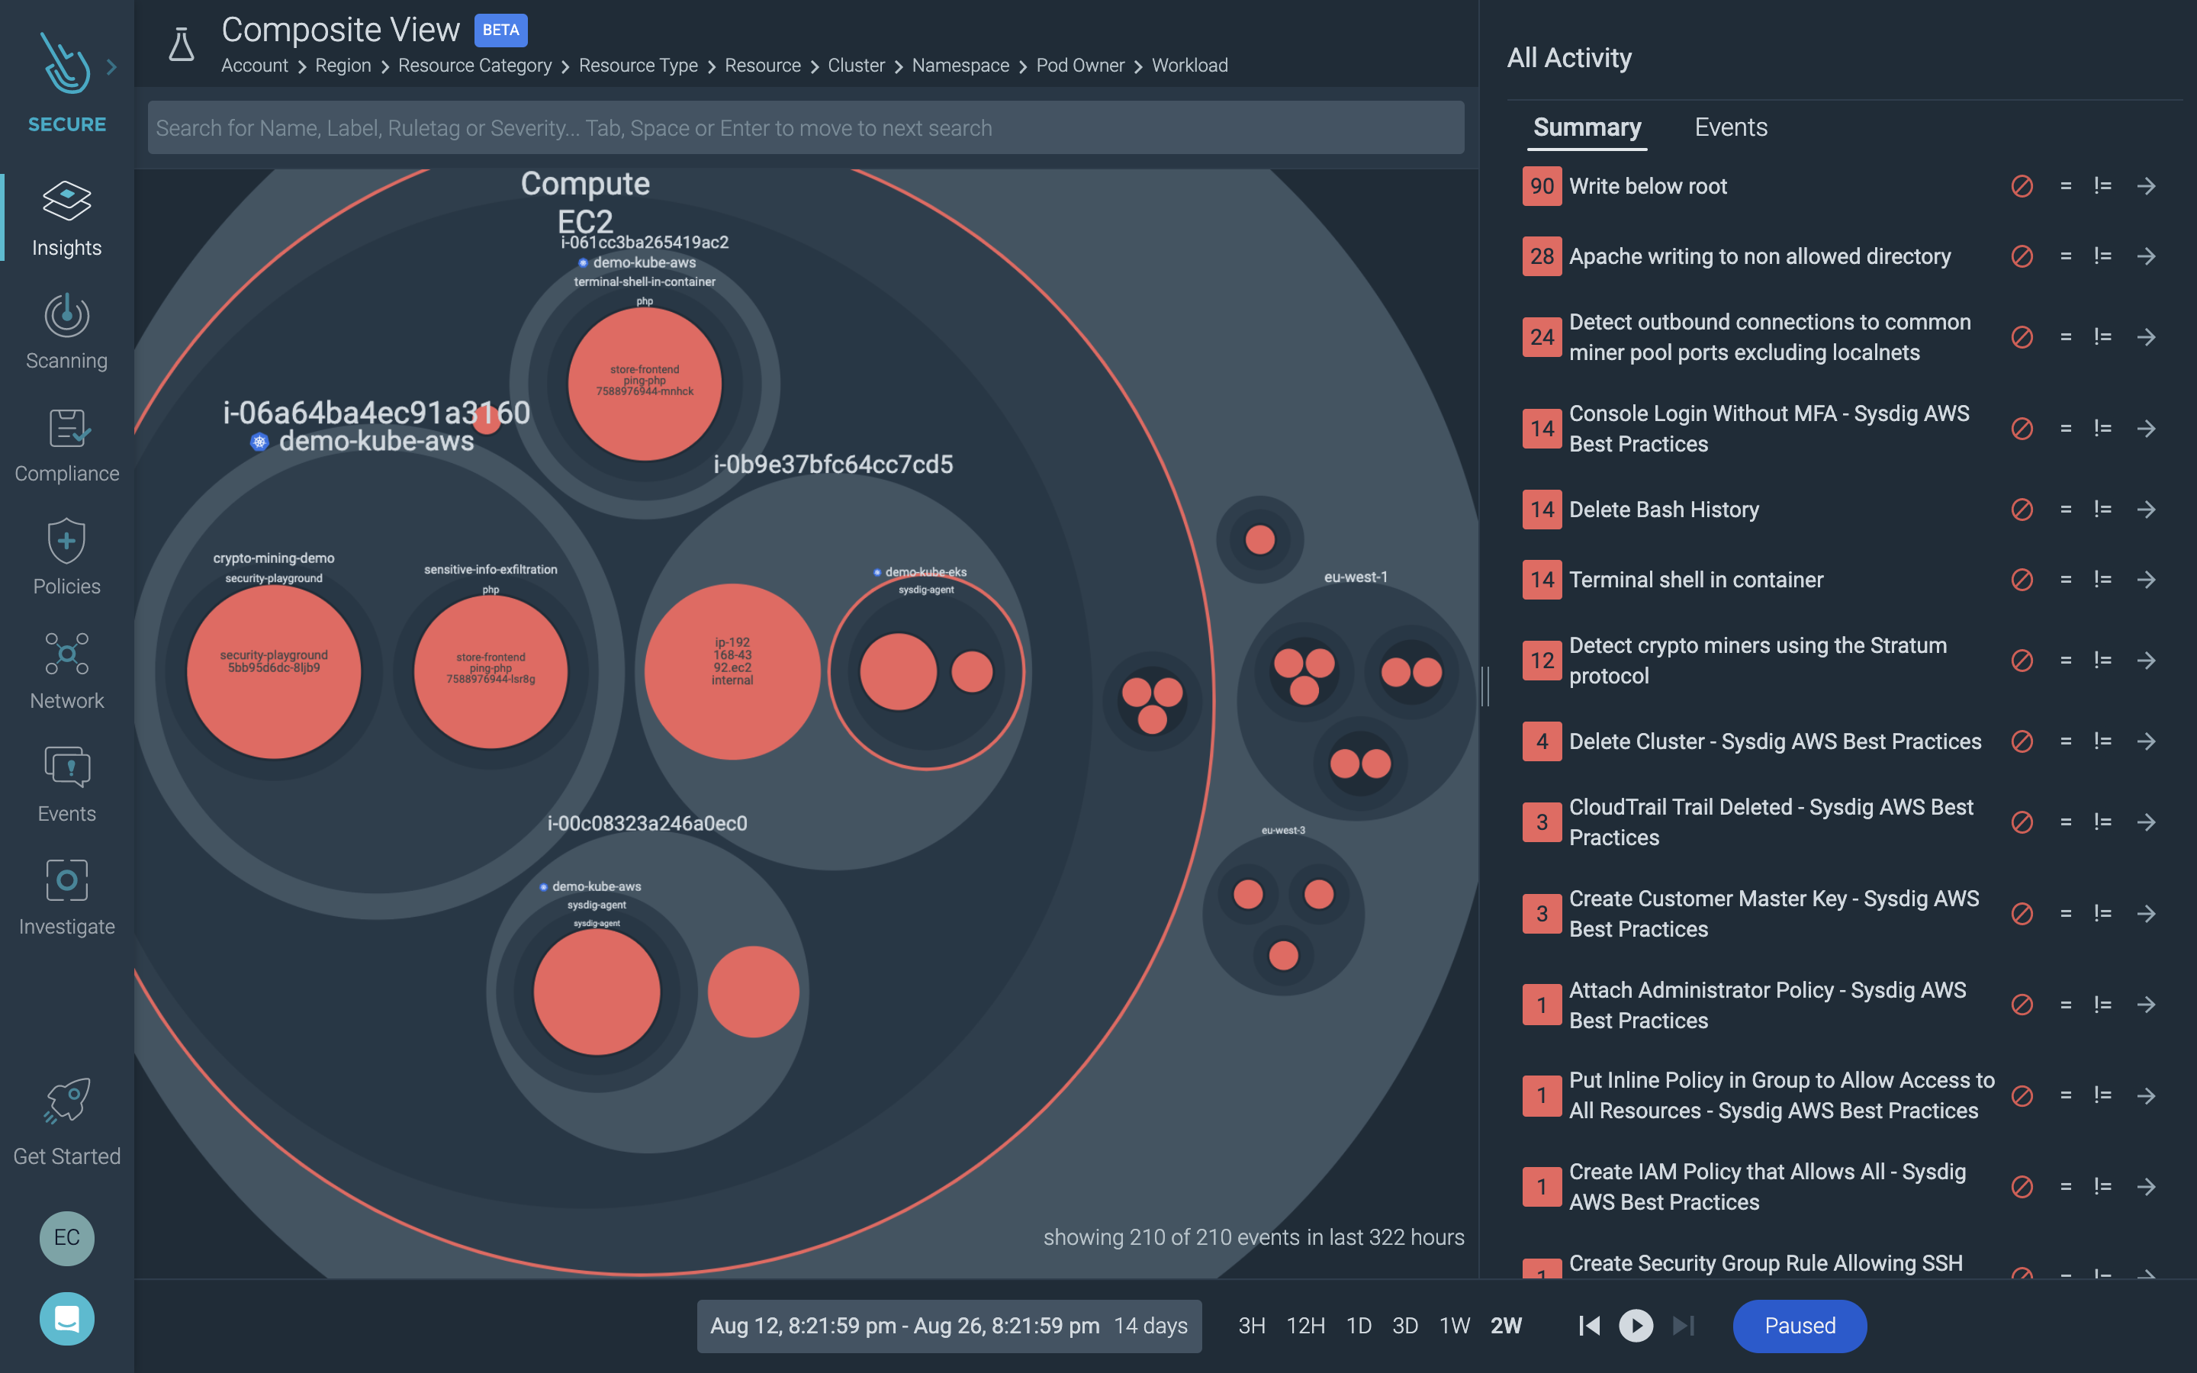Image resolution: width=2197 pixels, height=1373 pixels.
Task: Click not-equals filter for Terminal shell in container
Action: (2102, 580)
